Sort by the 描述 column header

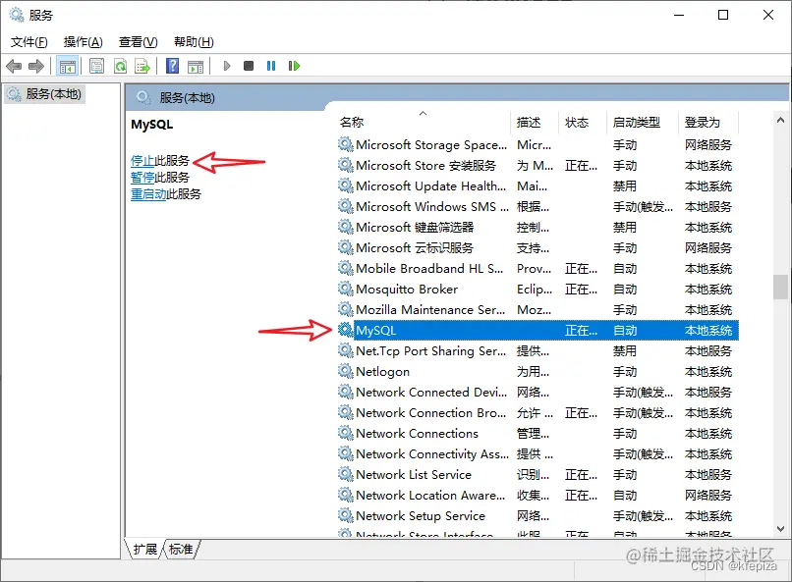click(x=535, y=122)
